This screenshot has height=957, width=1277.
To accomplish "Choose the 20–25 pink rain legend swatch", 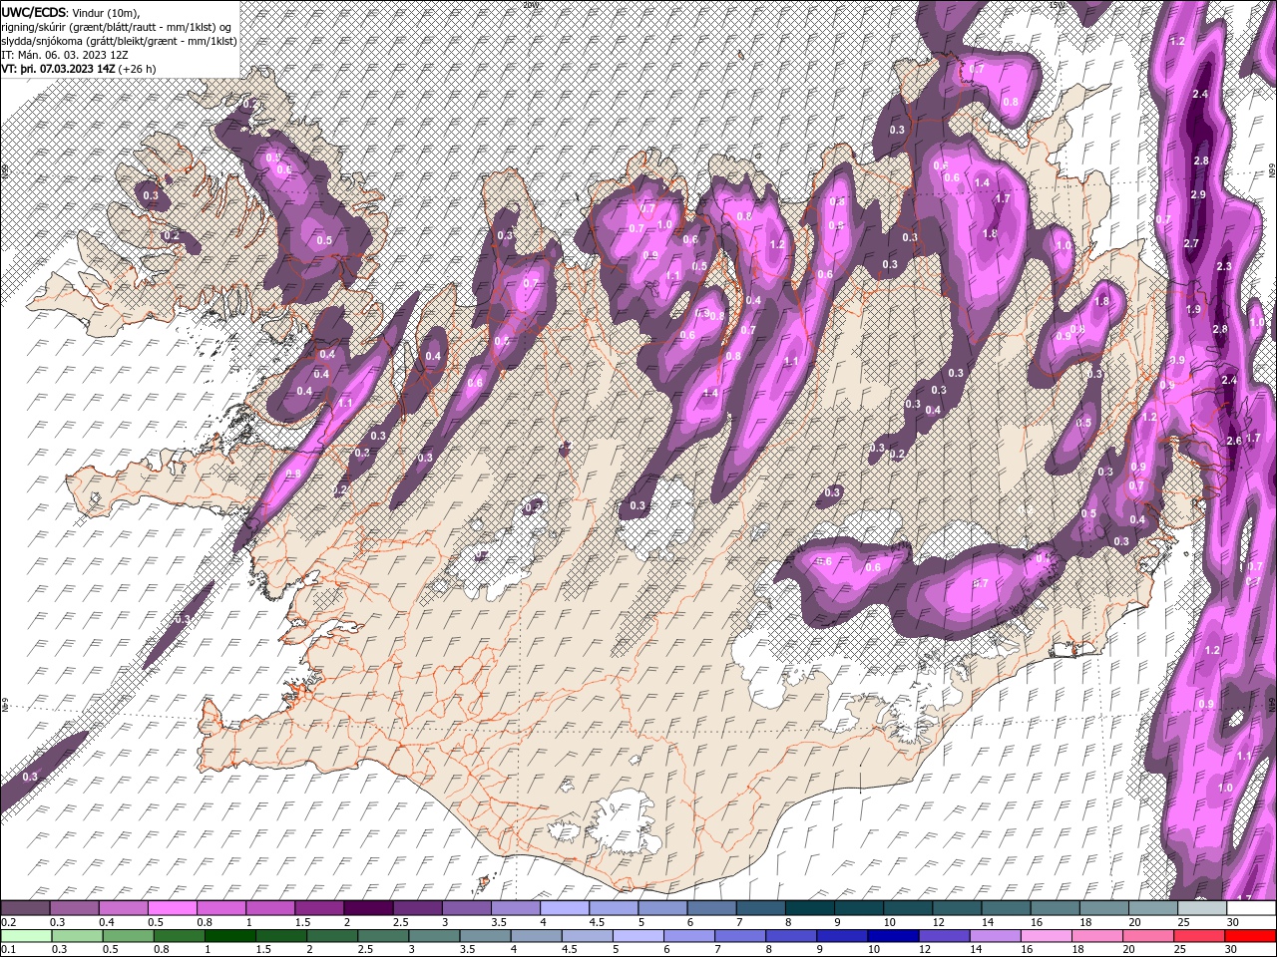I will (1147, 936).
